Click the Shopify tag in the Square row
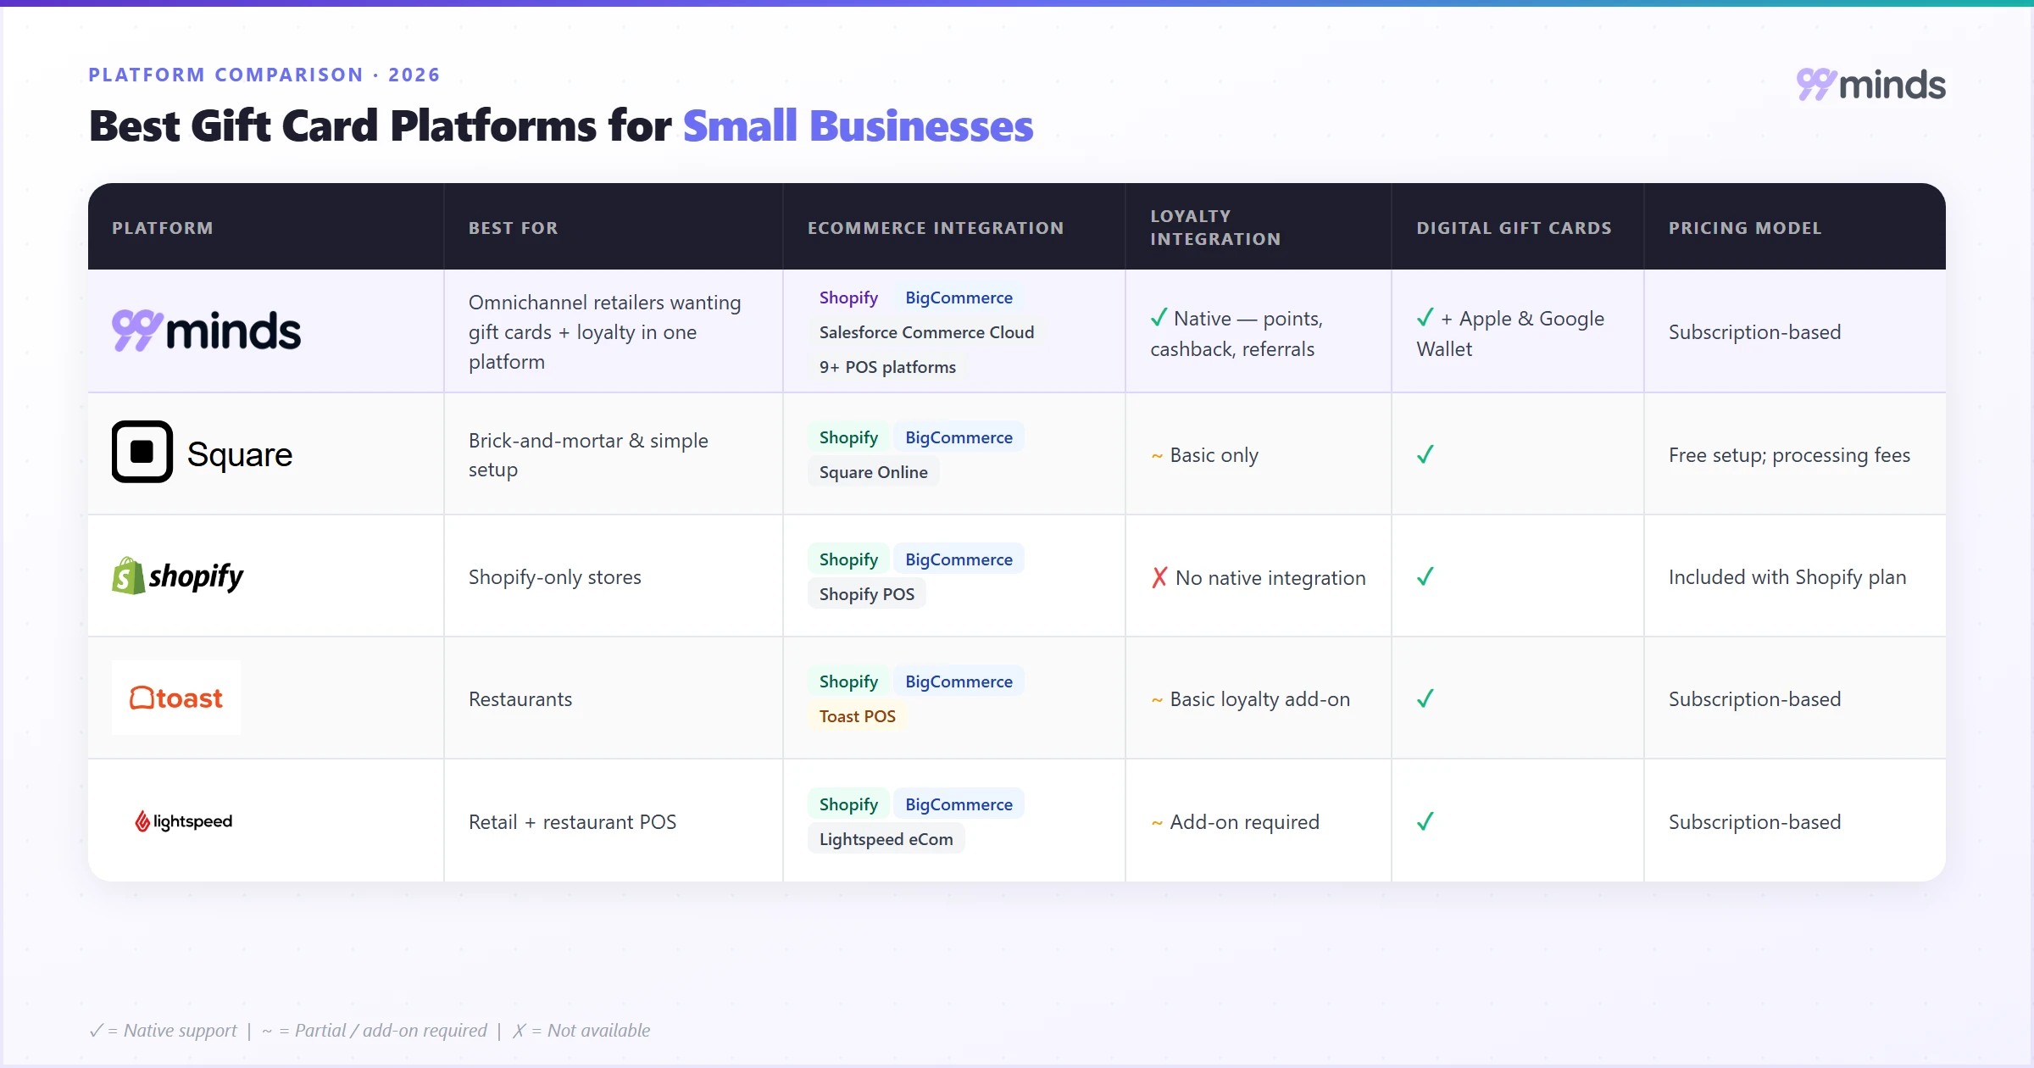This screenshot has height=1068, width=2034. [848, 437]
